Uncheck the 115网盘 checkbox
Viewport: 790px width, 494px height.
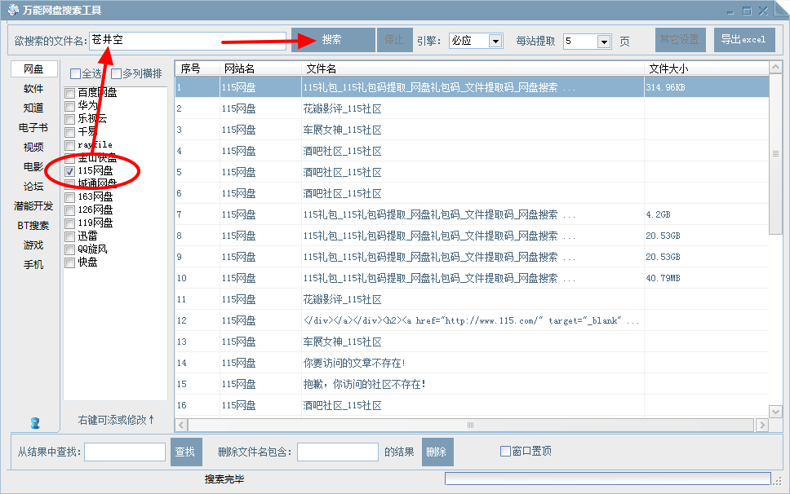pyautogui.click(x=70, y=171)
